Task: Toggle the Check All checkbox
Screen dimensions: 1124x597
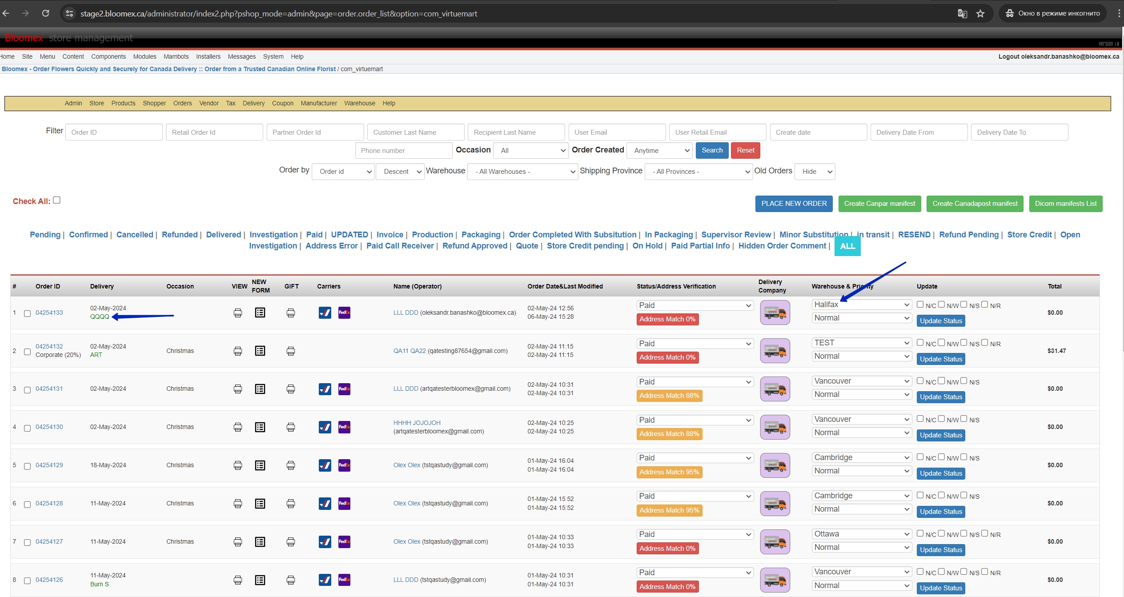Action: tap(56, 200)
